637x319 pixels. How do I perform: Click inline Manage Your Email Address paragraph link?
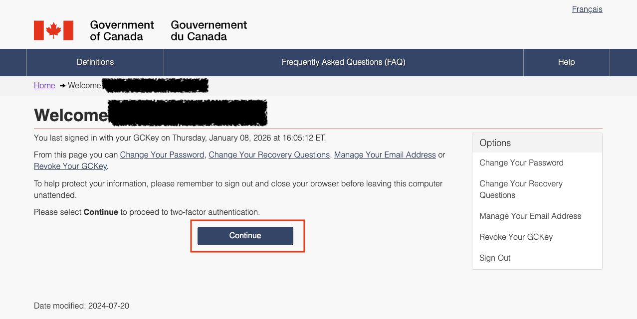[x=385, y=155]
